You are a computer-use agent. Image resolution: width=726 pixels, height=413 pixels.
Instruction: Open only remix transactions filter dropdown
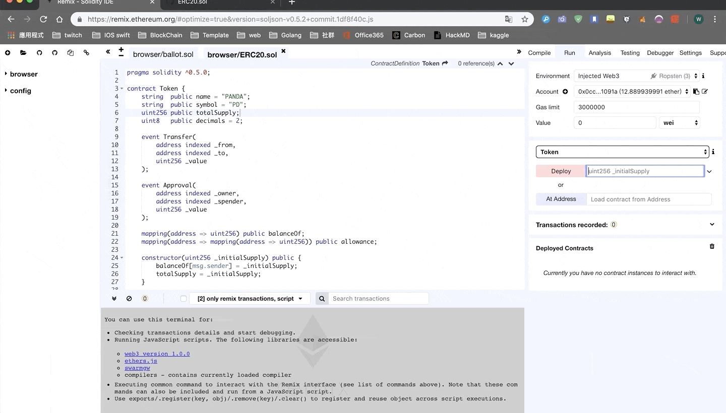click(x=250, y=299)
